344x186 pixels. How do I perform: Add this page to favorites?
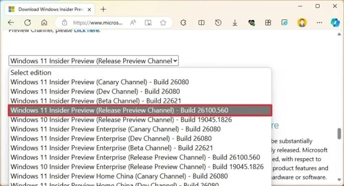(x=163, y=23)
